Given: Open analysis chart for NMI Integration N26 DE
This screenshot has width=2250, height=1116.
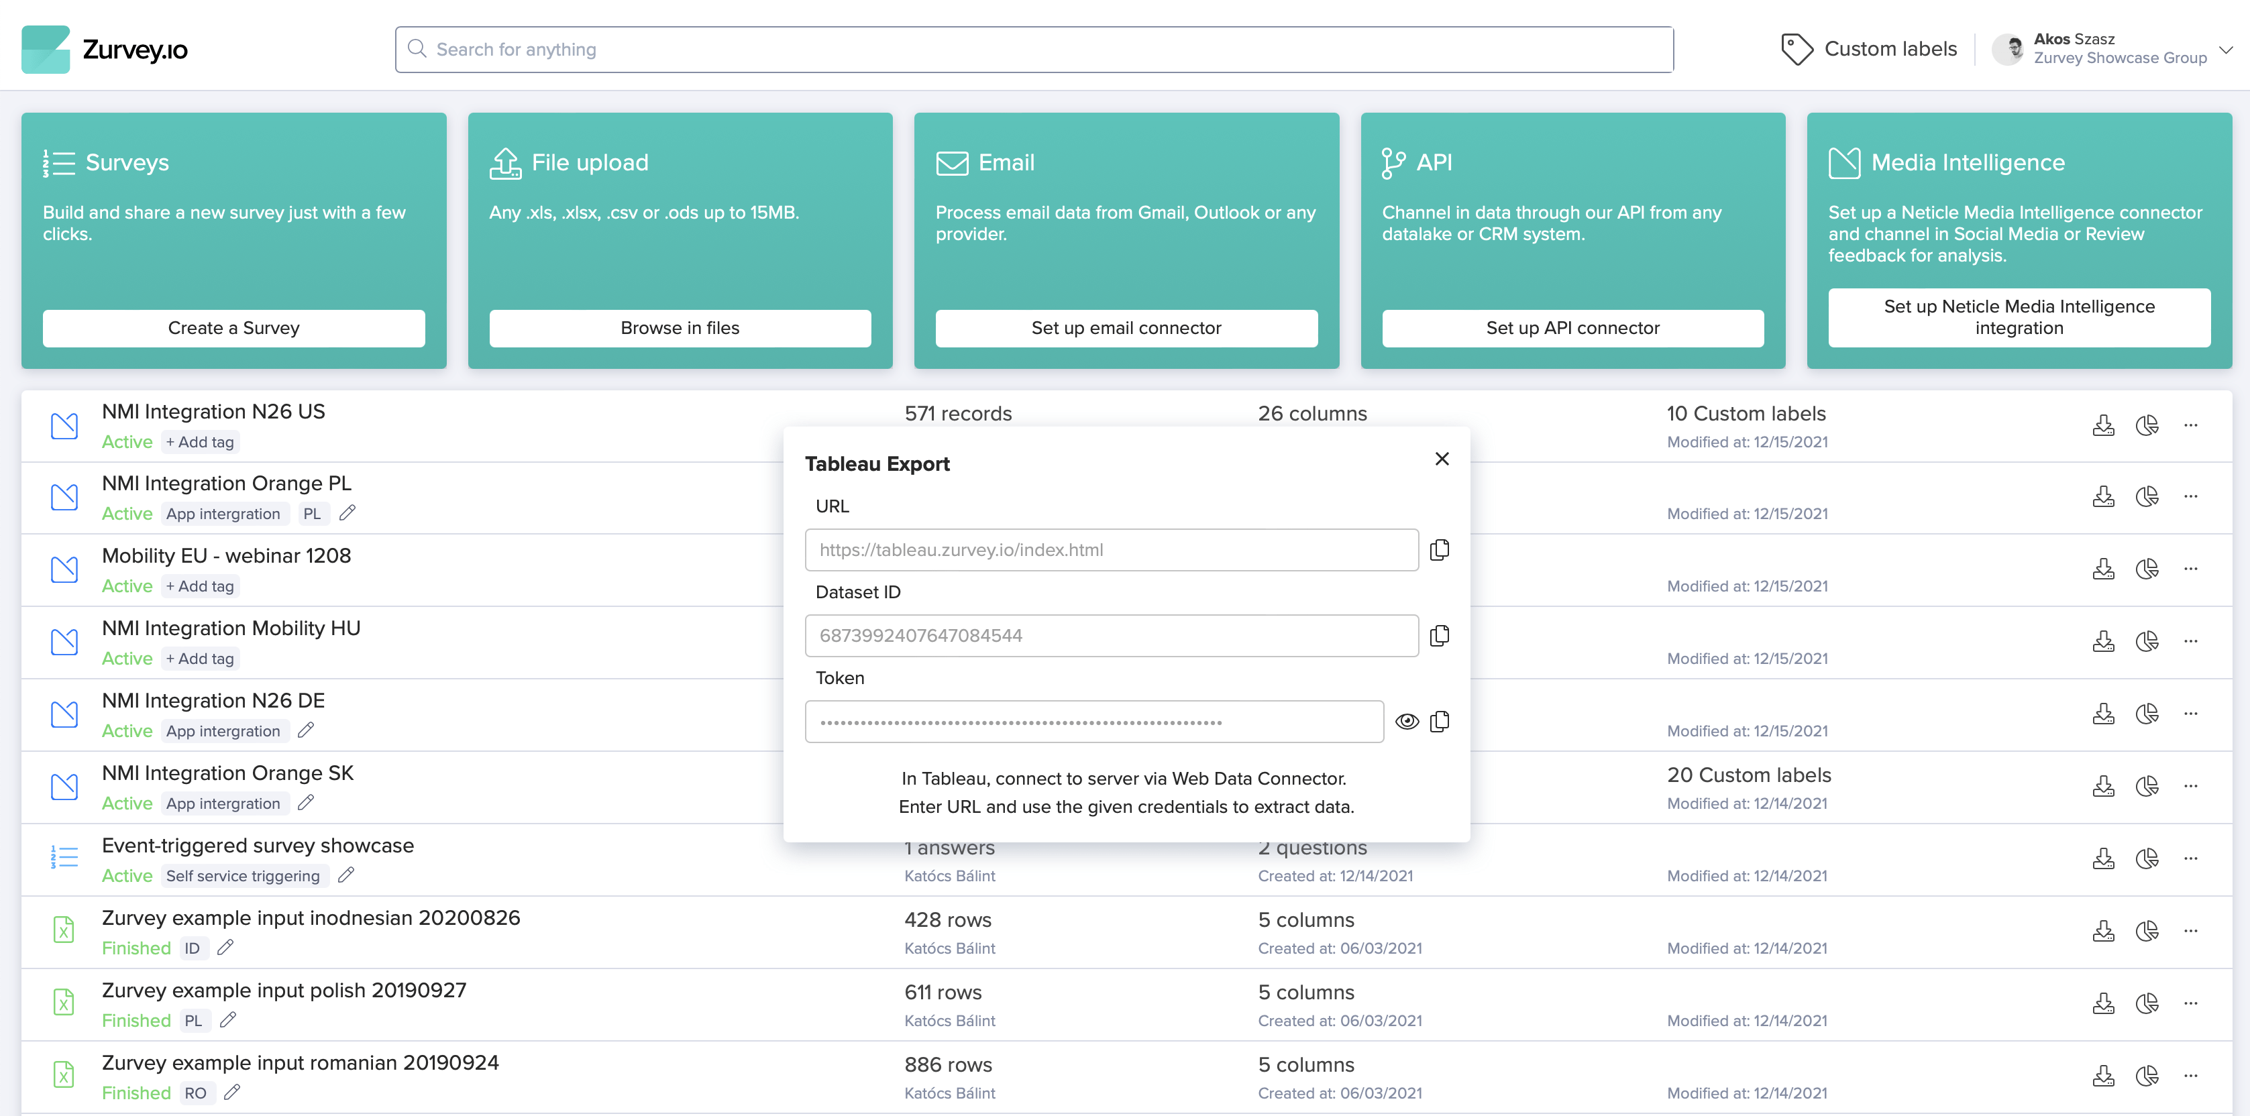Looking at the screenshot, I should click(2147, 714).
